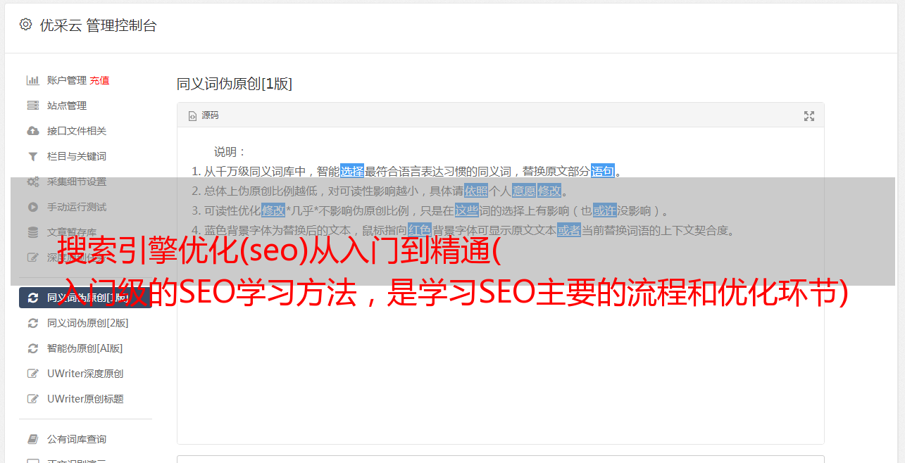Click the red 充值 link
The image size is (905, 463).
(99, 80)
